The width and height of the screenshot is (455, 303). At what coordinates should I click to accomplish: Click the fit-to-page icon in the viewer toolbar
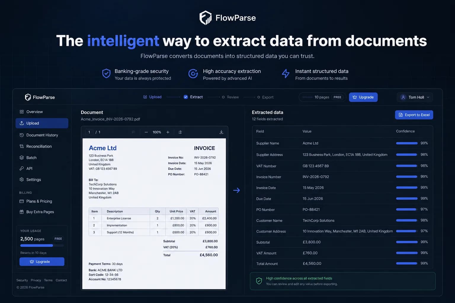[x=180, y=132]
